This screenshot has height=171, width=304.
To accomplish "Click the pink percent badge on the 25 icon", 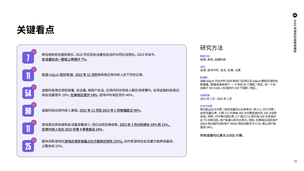I will click(x=34, y=140).
